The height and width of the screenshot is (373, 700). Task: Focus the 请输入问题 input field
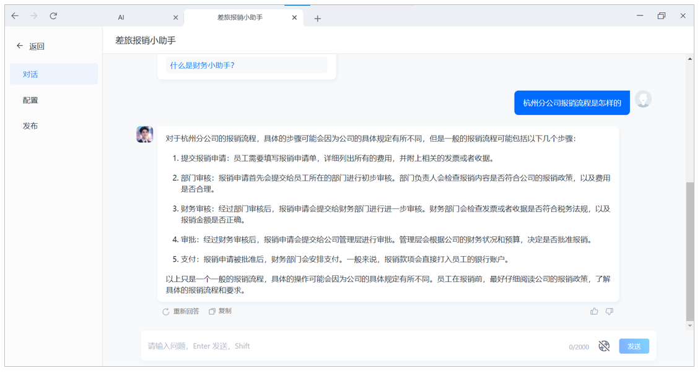(352, 346)
